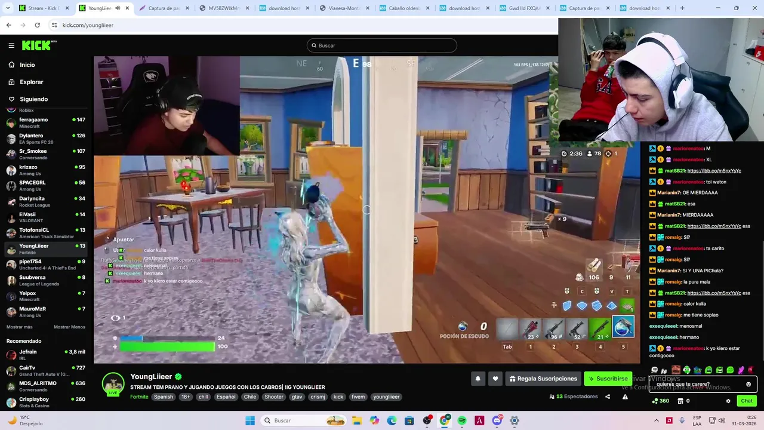Switch to the Stream - Kick tab

point(43,8)
